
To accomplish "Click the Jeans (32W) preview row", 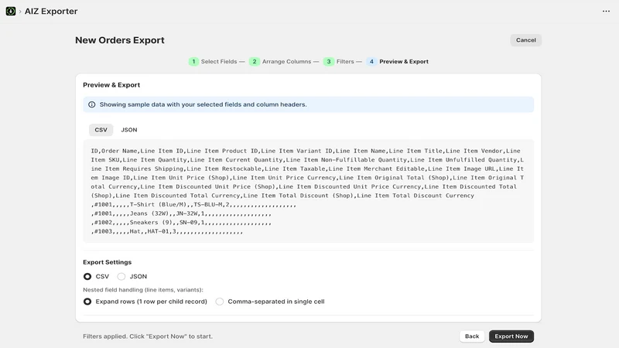I will coord(181,213).
